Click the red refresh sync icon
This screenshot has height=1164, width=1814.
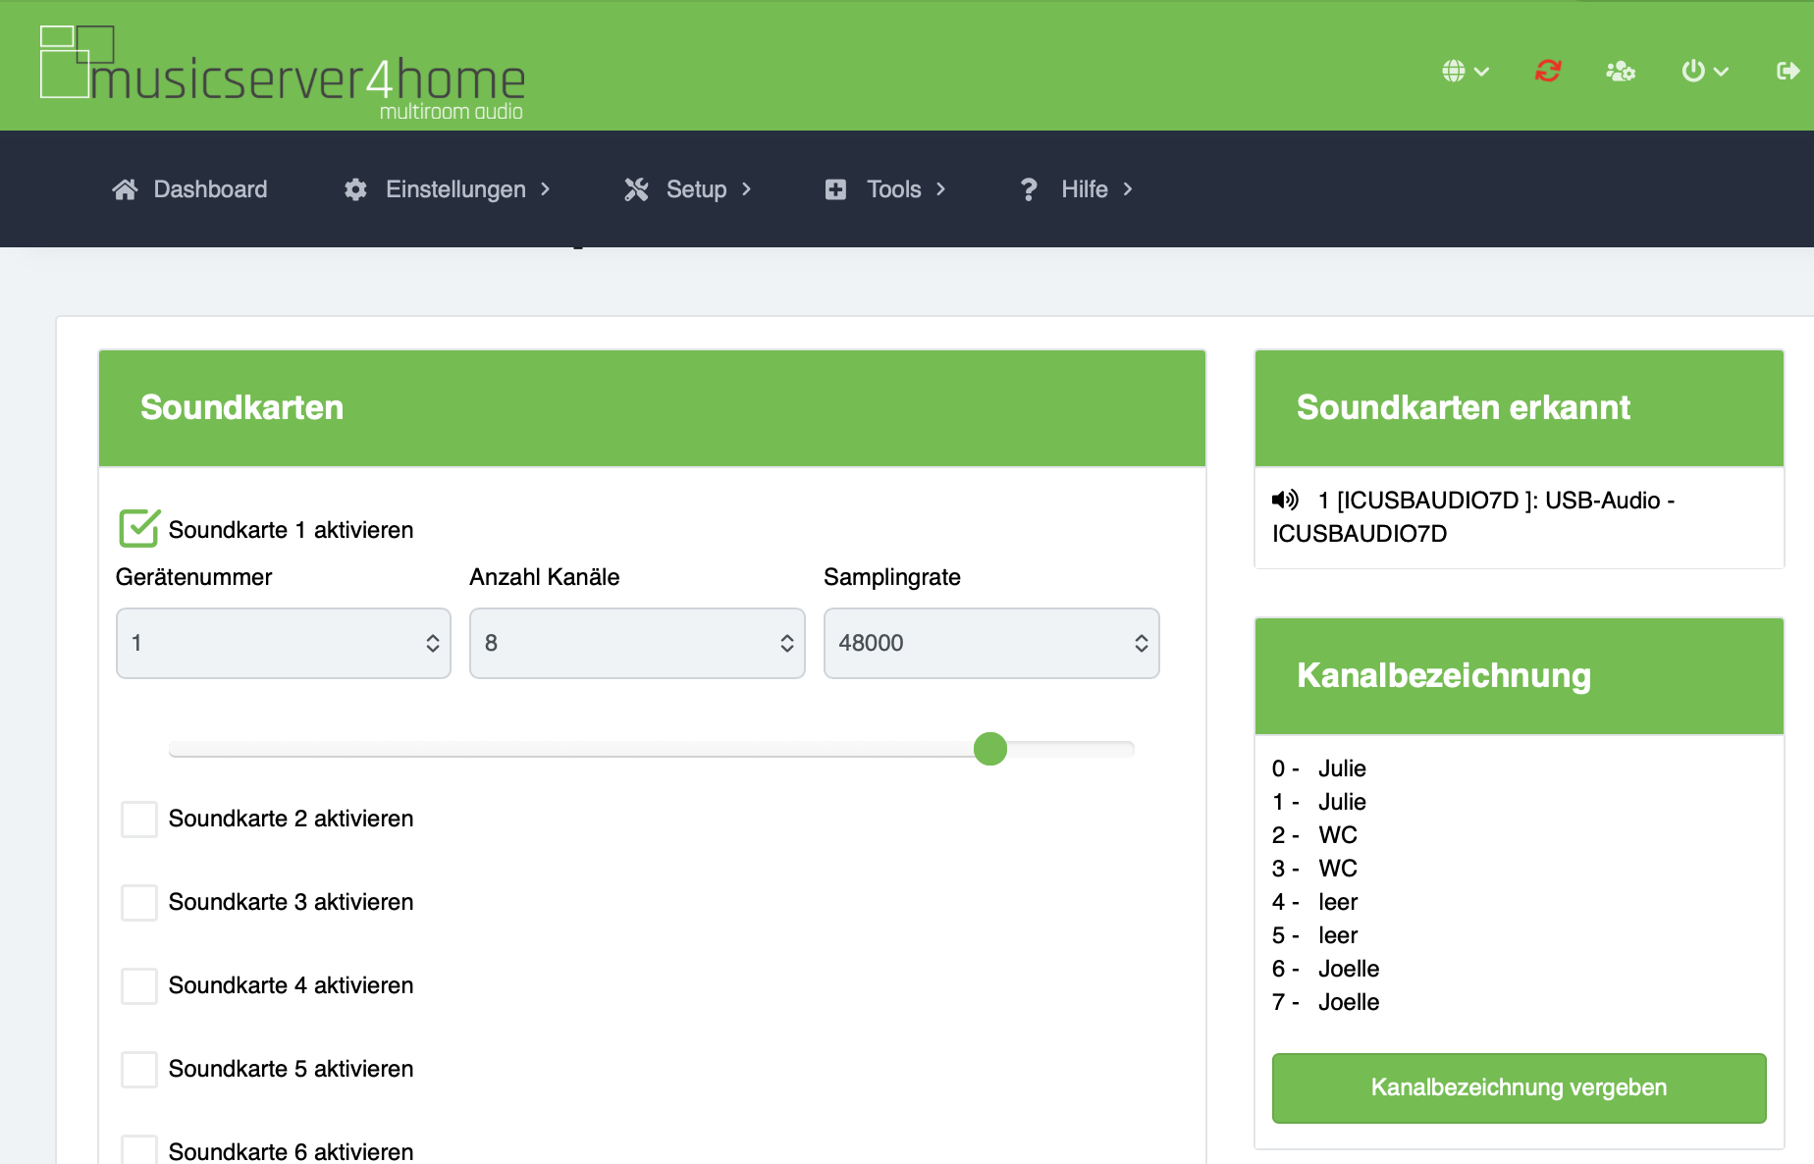[1548, 71]
